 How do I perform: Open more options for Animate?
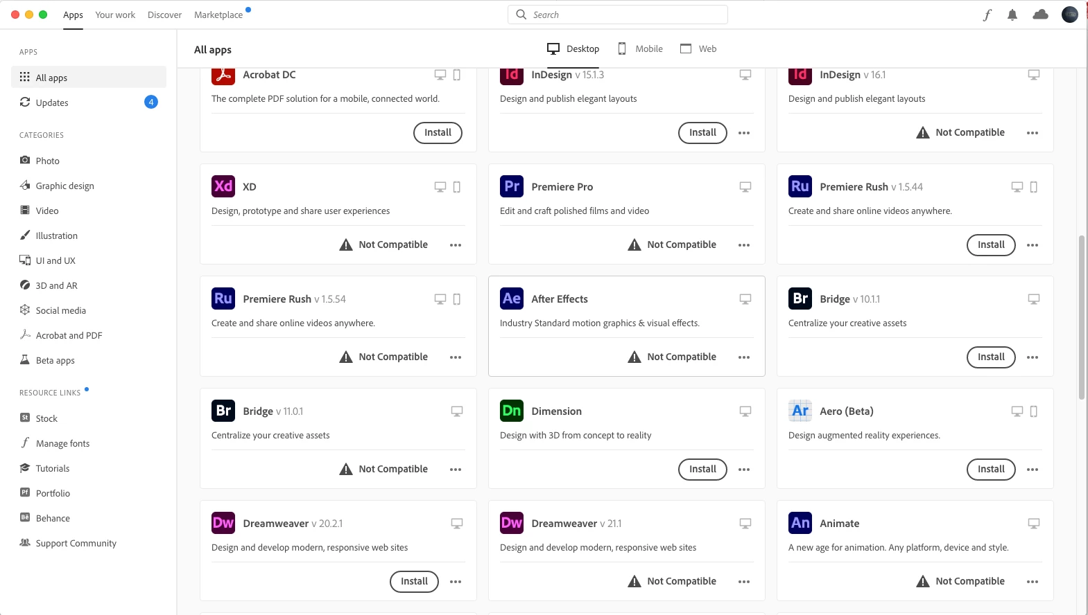tap(1033, 582)
